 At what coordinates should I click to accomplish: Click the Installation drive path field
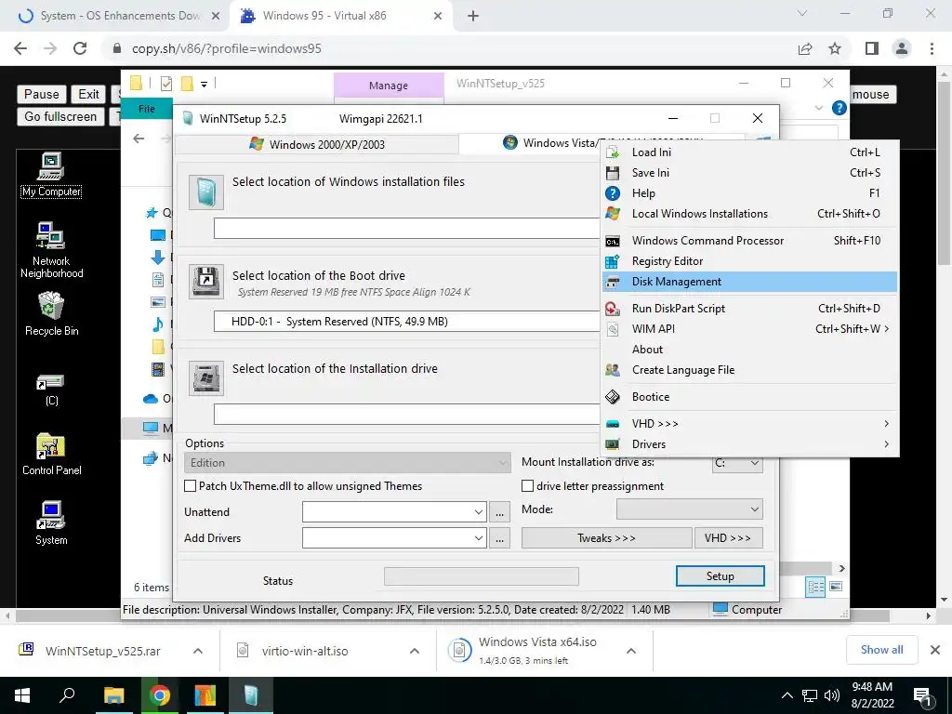pos(407,415)
